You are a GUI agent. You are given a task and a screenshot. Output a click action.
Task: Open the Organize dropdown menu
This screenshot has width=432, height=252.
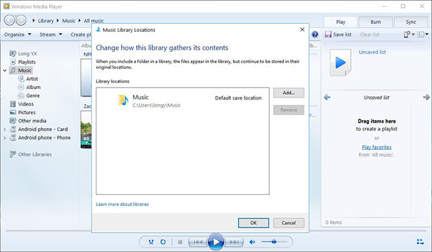18,34
